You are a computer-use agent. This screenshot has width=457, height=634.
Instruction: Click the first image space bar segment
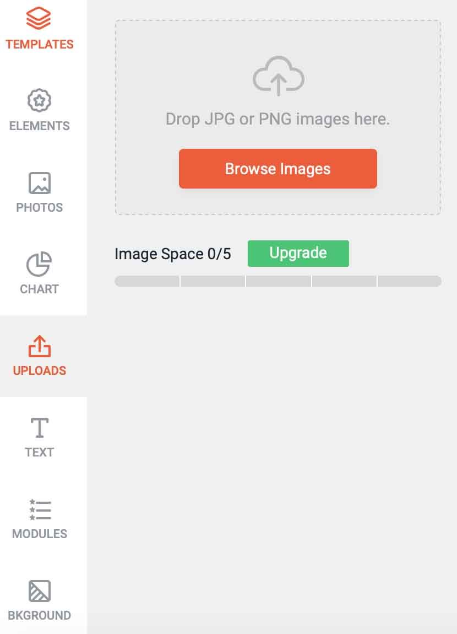[147, 281]
